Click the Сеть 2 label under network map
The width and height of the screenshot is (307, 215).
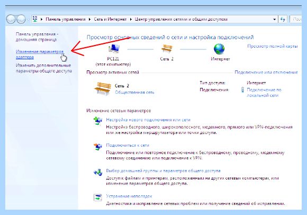167,59
